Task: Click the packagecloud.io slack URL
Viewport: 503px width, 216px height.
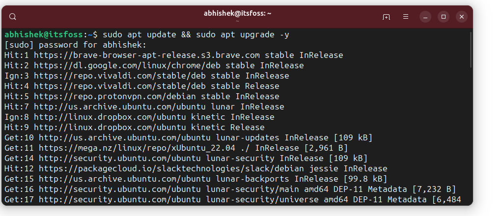Action: click(x=161, y=169)
